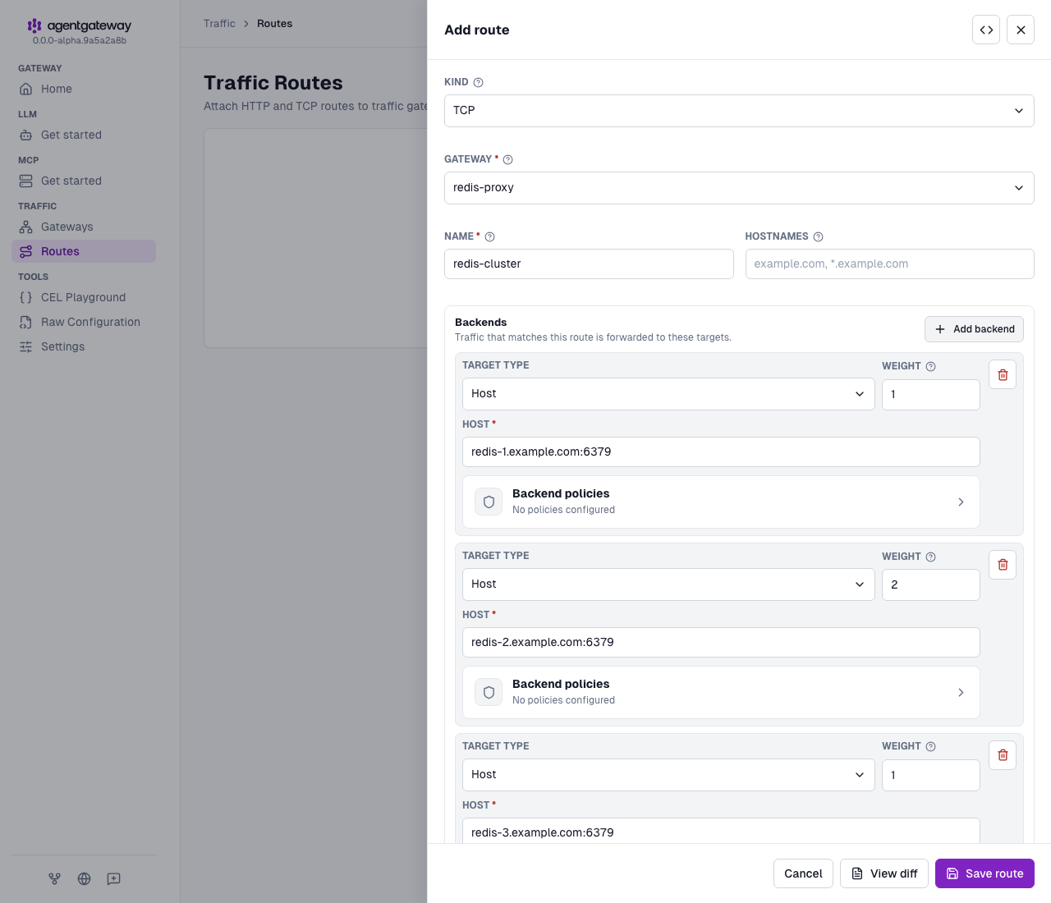Click the Home house icon
Image resolution: width=1051 pixels, height=903 pixels.
click(x=26, y=89)
